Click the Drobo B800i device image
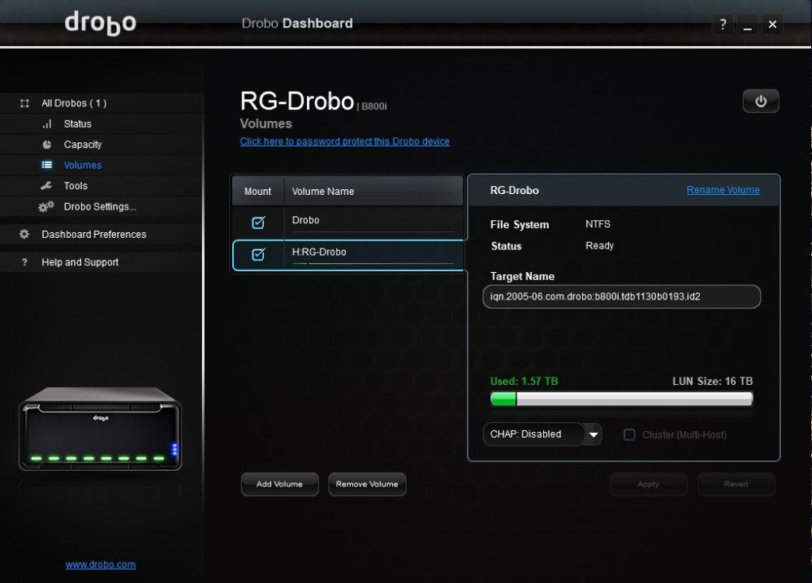The height and width of the screenshot is (583, 812). 100,429
